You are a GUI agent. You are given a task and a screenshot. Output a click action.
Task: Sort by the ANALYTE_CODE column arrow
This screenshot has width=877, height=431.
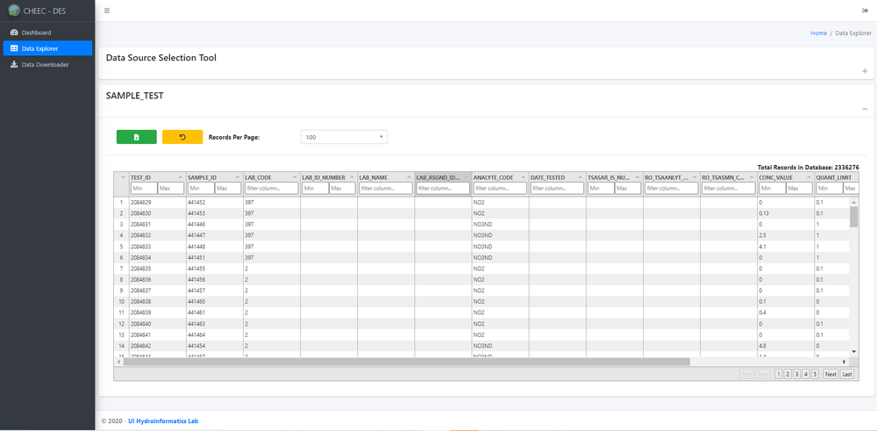pyautogui.click(x=524, y=177)
